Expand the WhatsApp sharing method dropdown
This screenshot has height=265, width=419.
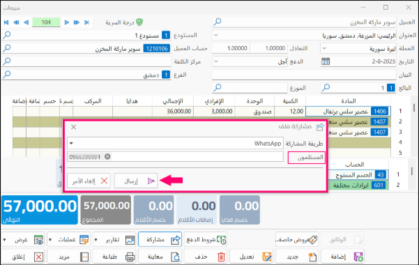click(71, 144)
